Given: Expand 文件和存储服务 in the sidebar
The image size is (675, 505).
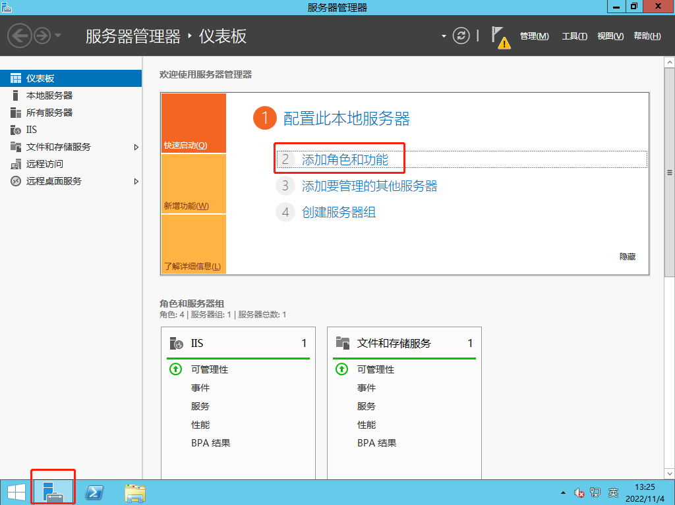Looking at the screenshot, I should (x=138, y=147).
